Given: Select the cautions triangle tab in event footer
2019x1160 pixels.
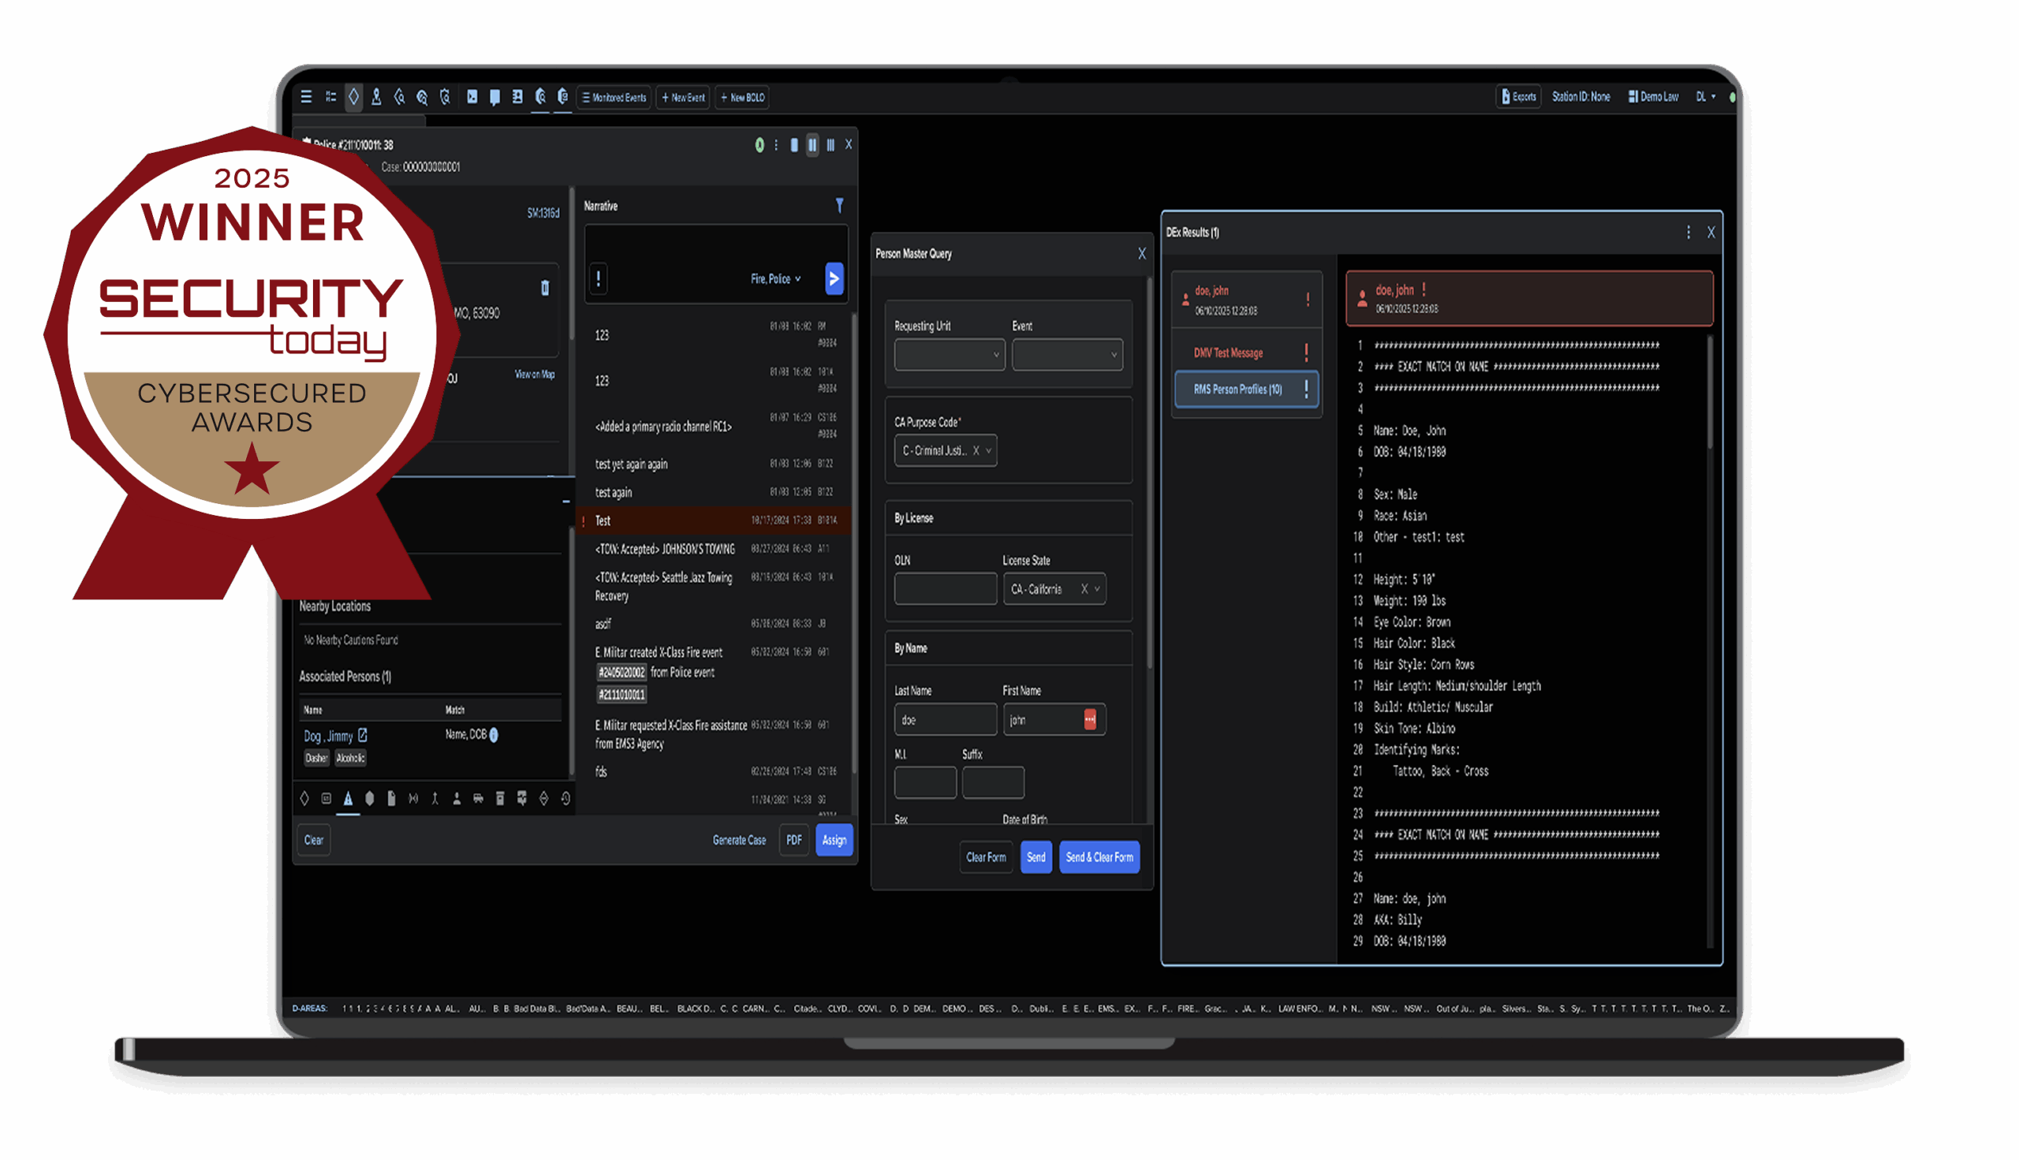Looking at the screenshot, I should 348,798.
